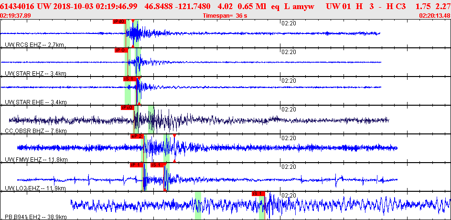The width and height of the screenshot is (451, 220).
Task: Click the analyst name amyw in header
Action: pos(303,6)
